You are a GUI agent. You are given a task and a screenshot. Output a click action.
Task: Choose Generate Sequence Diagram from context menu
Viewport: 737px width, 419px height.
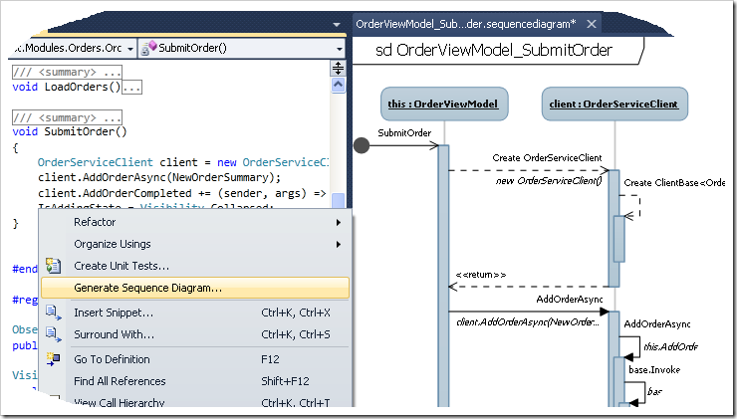point(147,289)
